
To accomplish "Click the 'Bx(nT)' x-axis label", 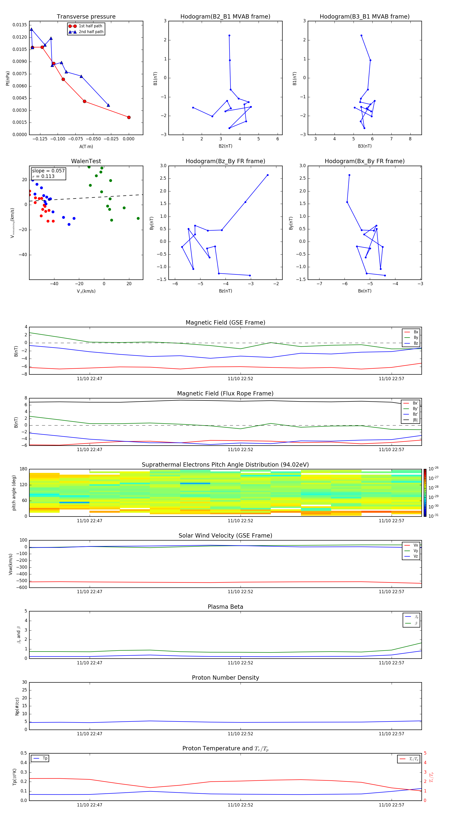I will (x=365, y=291).
